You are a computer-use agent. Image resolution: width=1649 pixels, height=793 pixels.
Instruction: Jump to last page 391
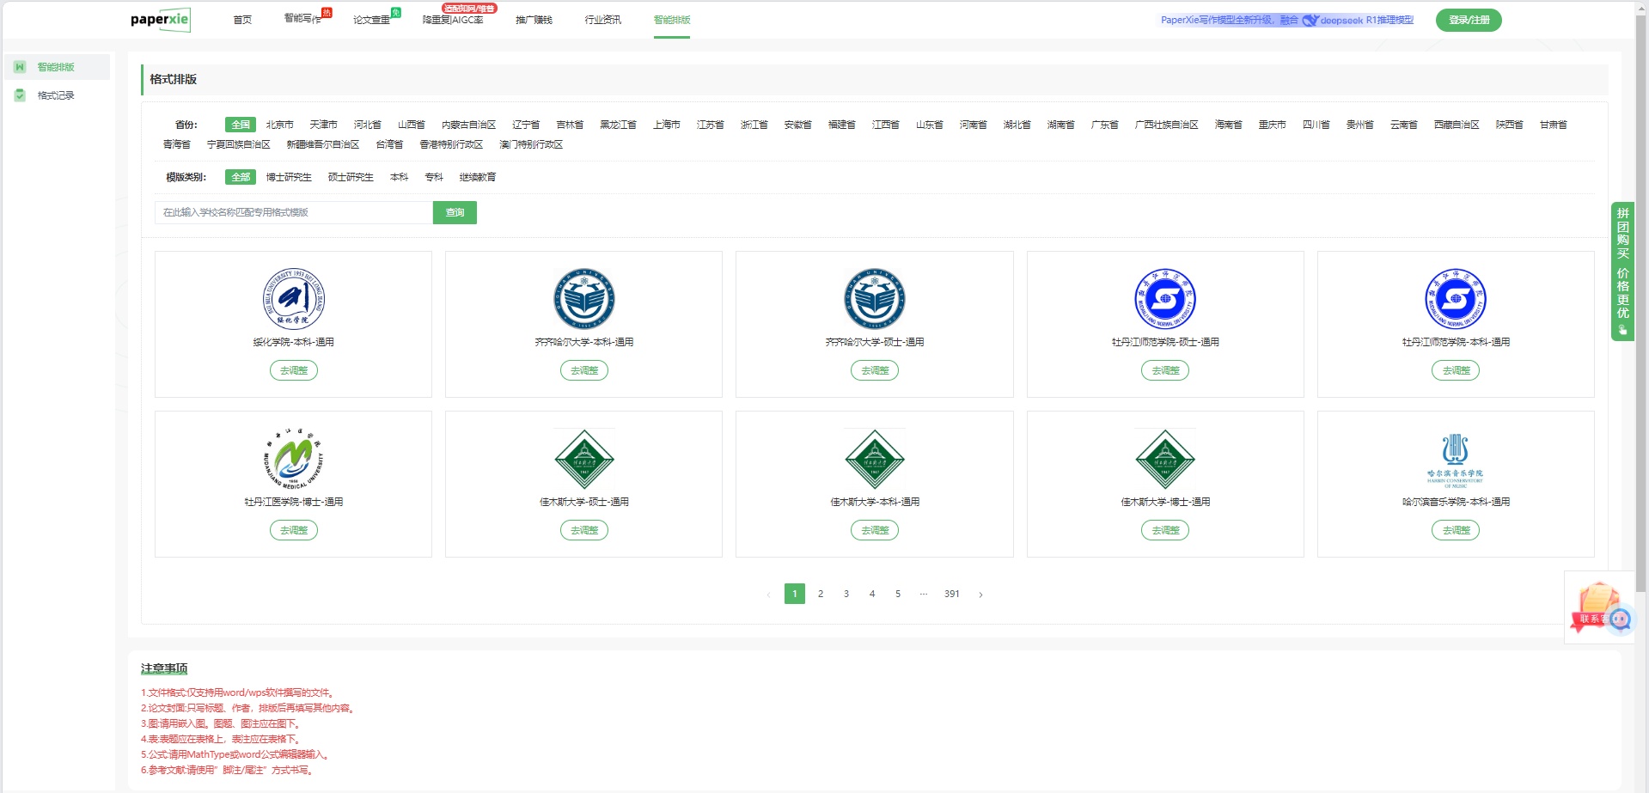[952, 594]
